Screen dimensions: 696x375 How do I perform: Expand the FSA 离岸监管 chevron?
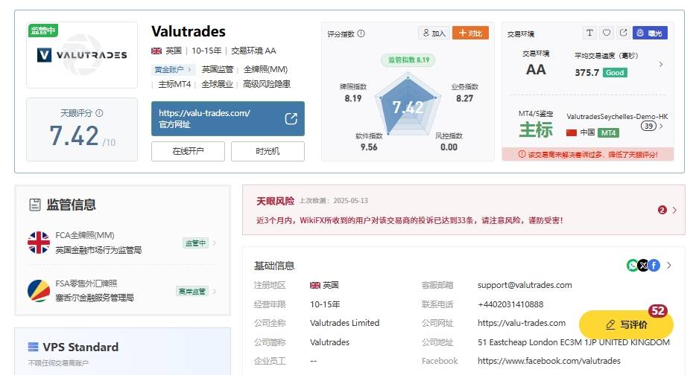click(215, 291)
